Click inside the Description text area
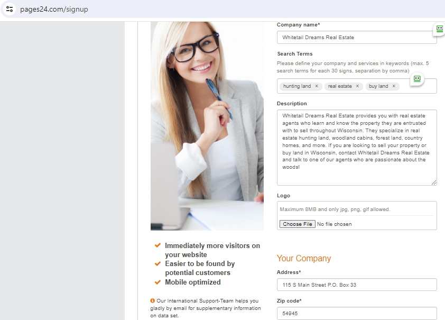This screenshot has width=445, height=320. pyautogui.click(x=356, y=148)
